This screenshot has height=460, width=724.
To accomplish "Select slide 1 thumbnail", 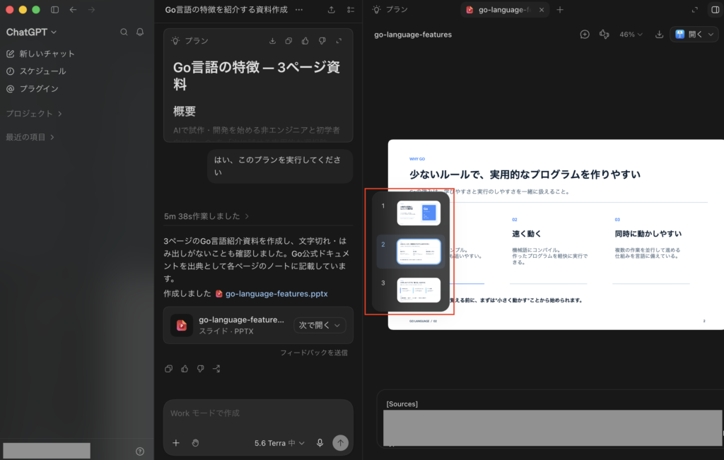I will pos(419,213).
